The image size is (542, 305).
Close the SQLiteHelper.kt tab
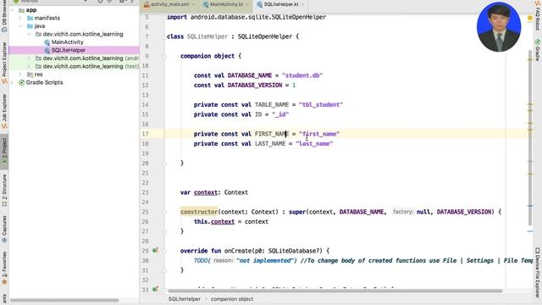[303, 4]
